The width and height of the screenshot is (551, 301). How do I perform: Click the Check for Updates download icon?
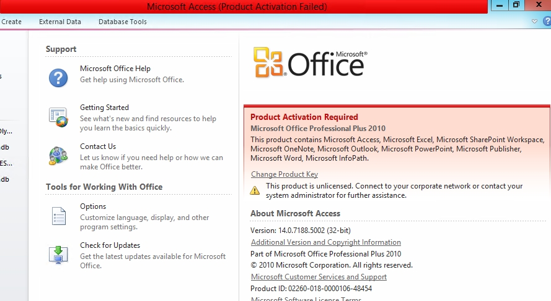click(x=58, y=255)
